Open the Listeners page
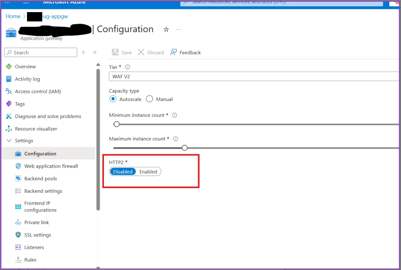This screenshot has width=401, height=270. coord(34,247)
